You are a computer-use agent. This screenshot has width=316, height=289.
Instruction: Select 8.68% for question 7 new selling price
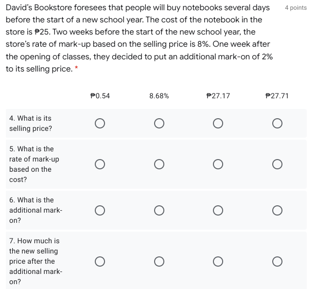point(159,261)
